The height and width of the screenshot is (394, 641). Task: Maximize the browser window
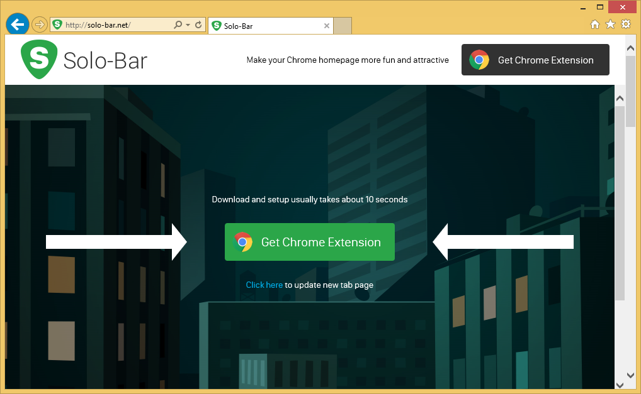coord(599,7)
